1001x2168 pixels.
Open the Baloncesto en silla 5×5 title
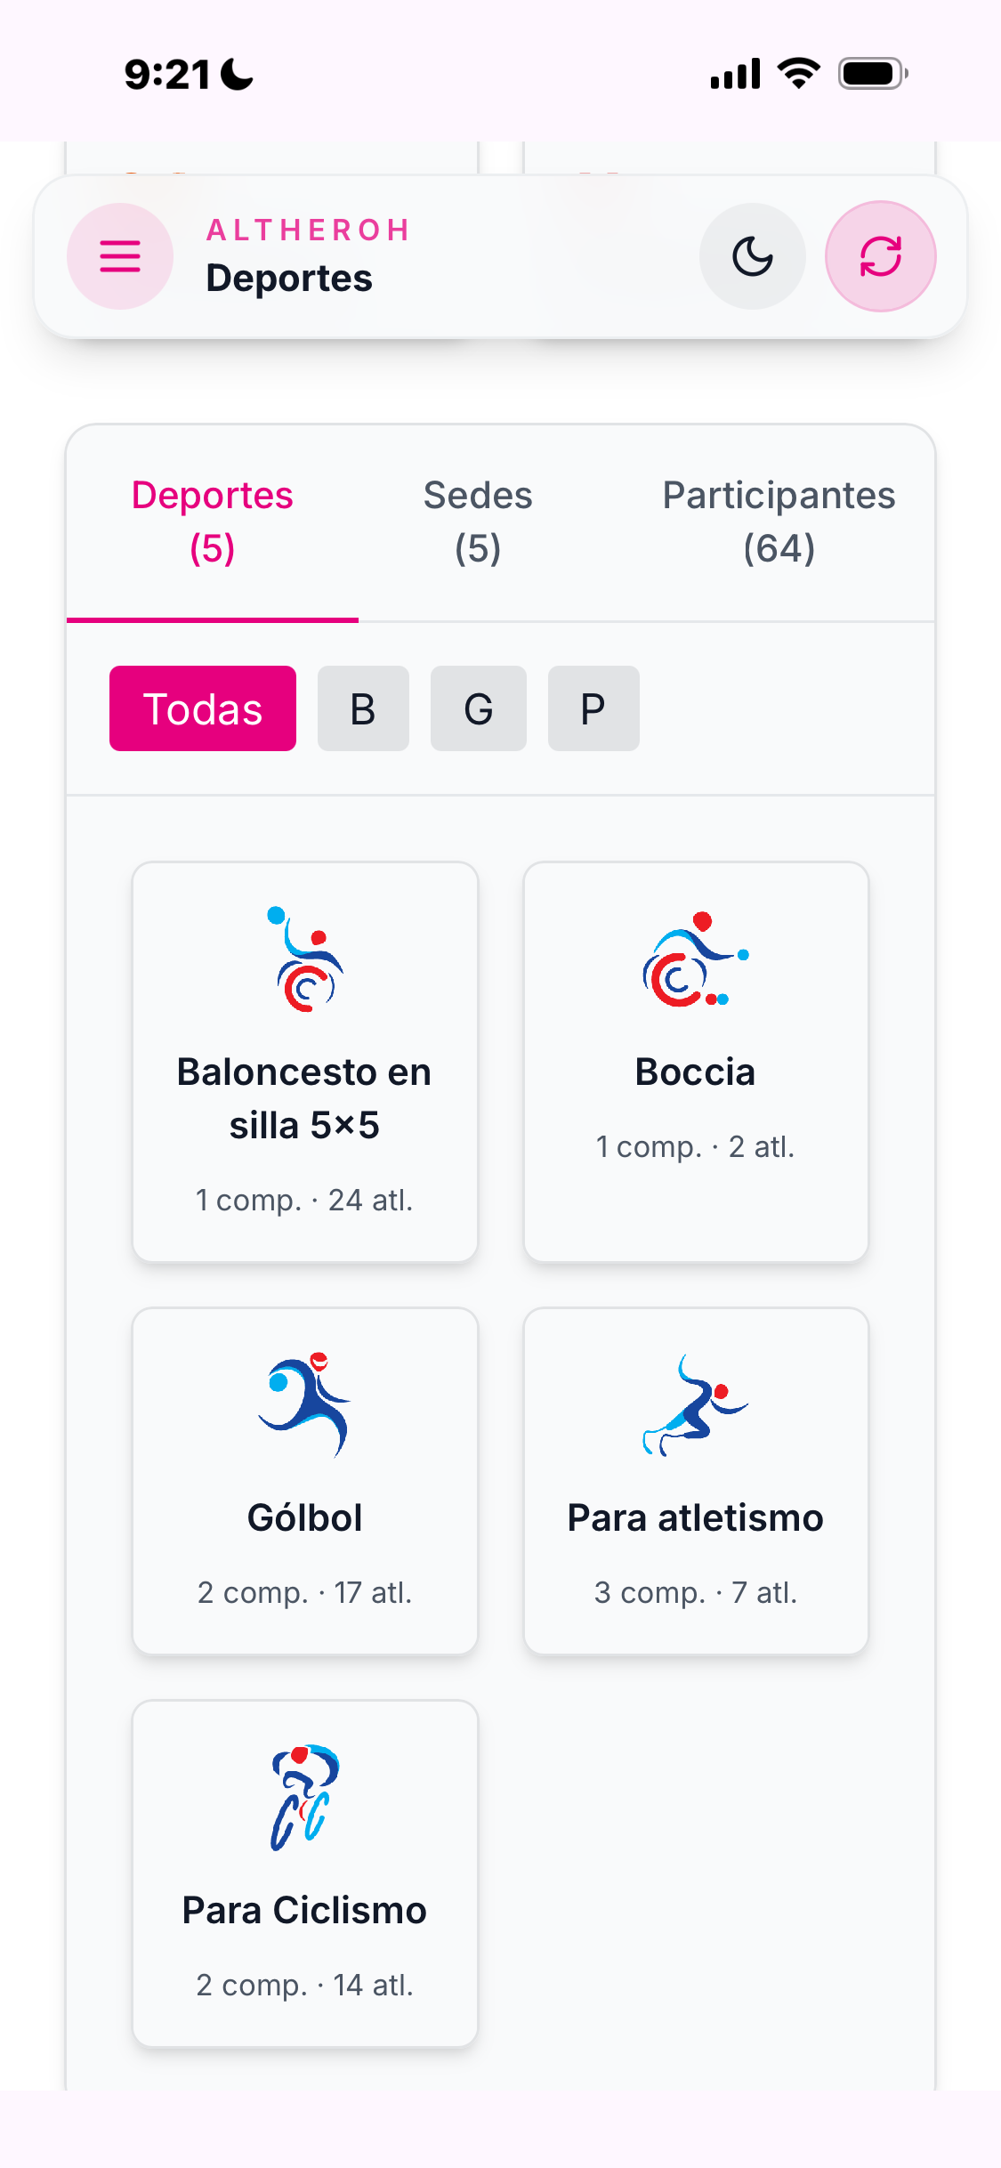click(x=304, y=1098)
